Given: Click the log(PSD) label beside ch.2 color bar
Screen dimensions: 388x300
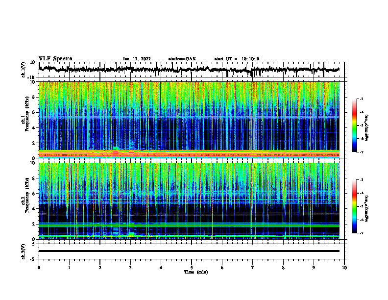Looking at the screenshot, I should coord(367,208).
